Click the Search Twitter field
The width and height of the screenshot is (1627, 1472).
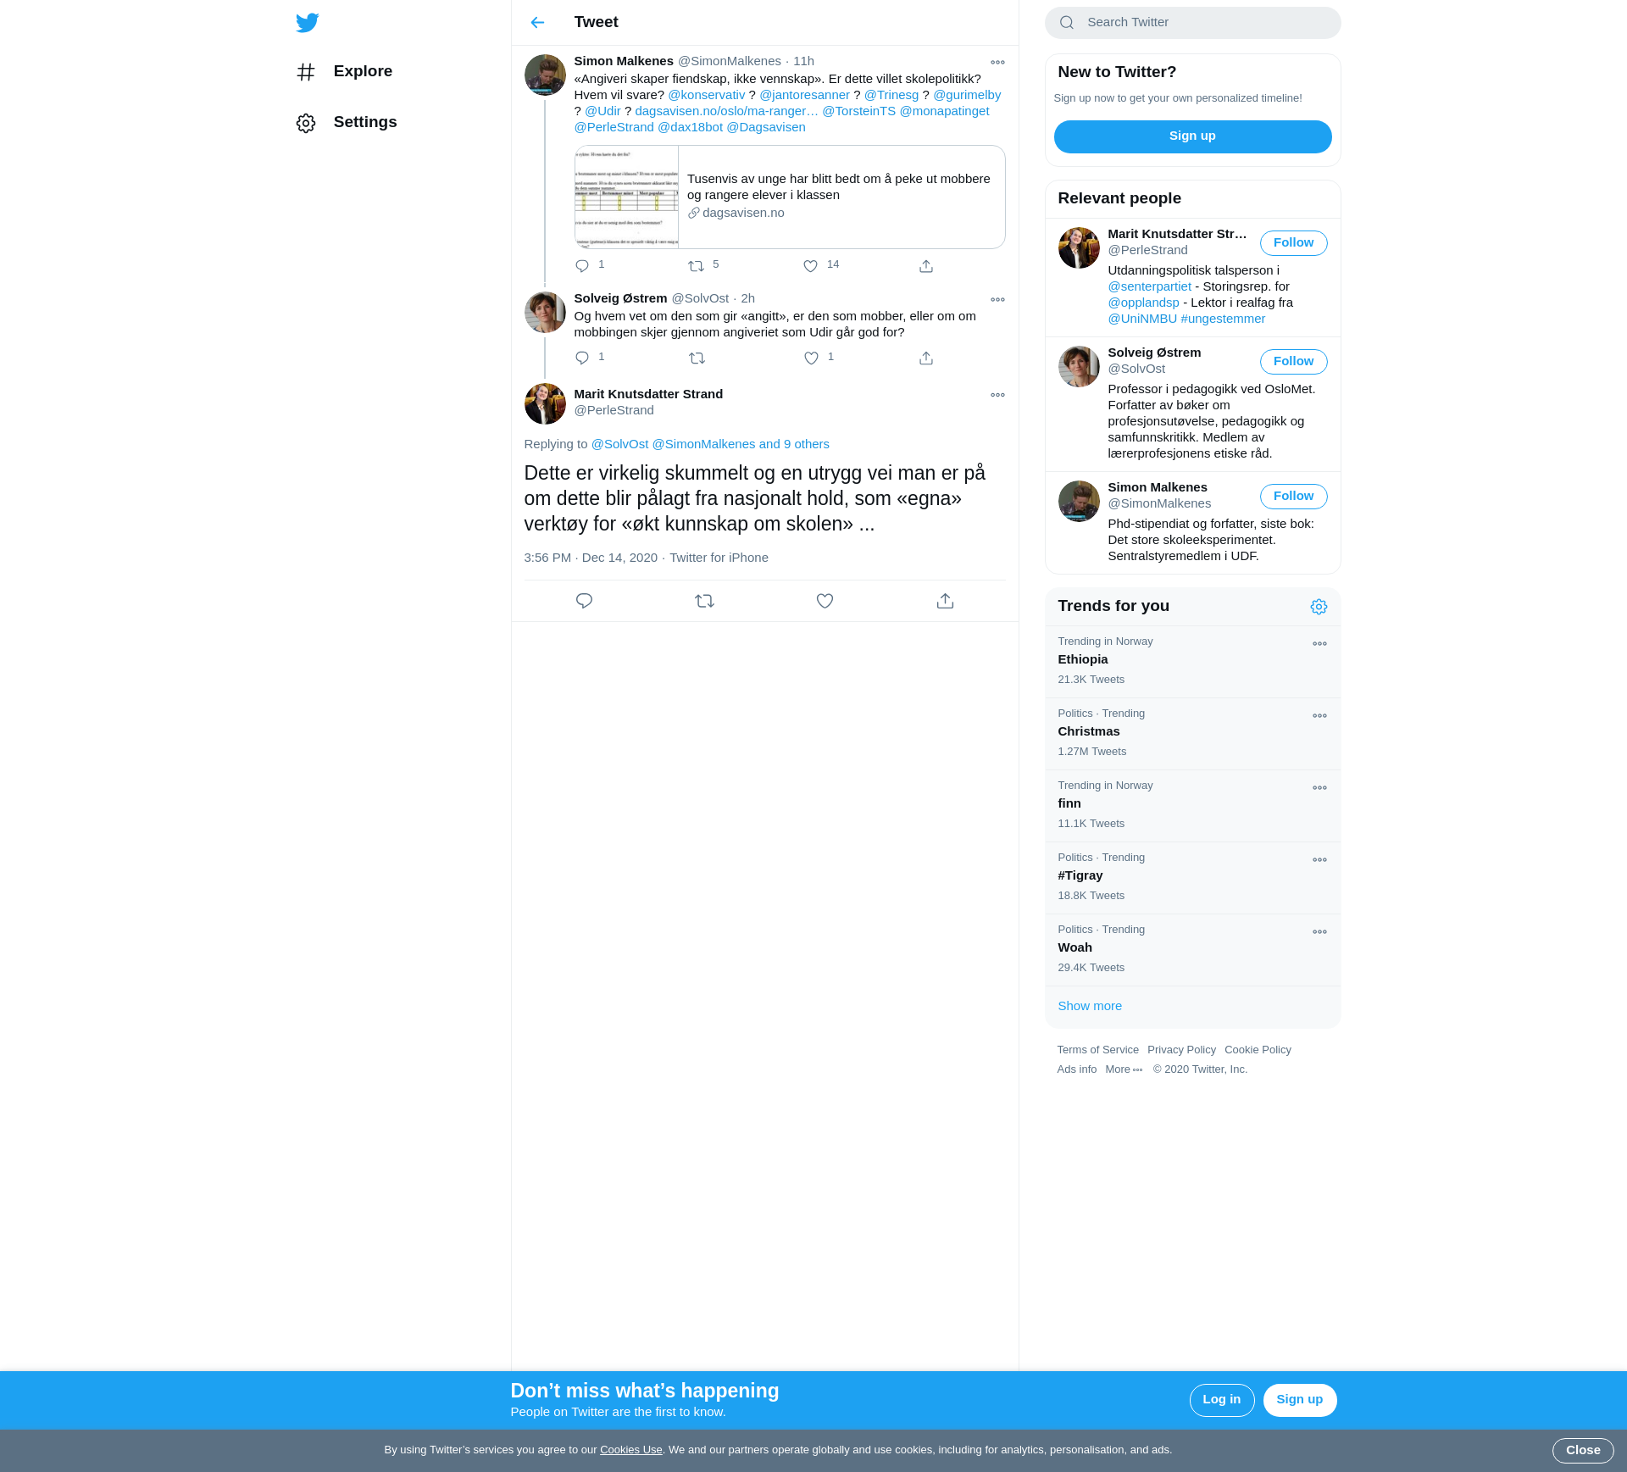pyautogui.click(x=1192, y=23)
